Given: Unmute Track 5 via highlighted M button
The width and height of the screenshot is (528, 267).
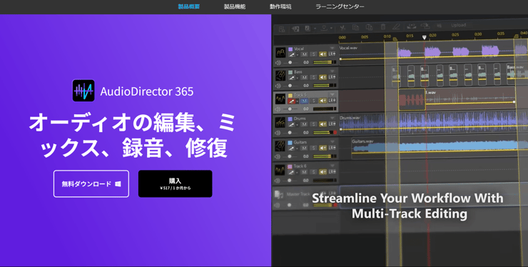Looking at the screenshot, I should point(305,101).
